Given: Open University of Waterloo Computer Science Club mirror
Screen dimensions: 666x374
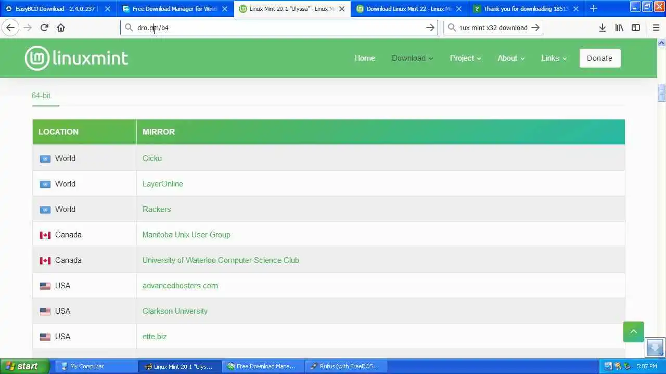Looking at the screenshot, I should [x=221, y=260].
